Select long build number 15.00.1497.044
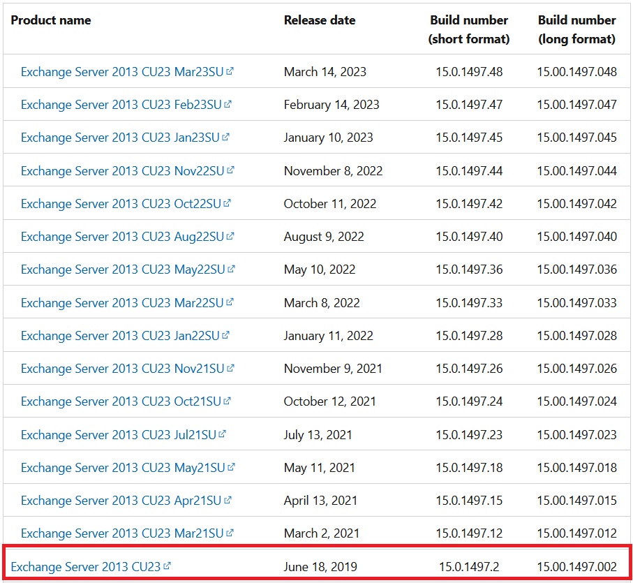This screenshot has width=633, height=583. click(577, 171)
